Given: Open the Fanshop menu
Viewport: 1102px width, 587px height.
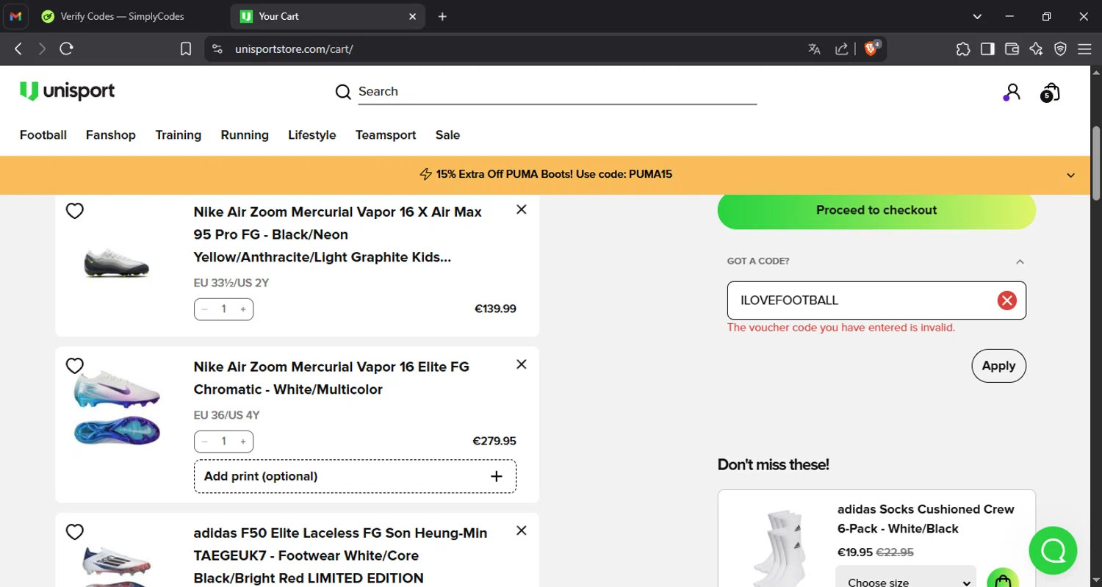Looking at the screenshot, I should 111,135.
